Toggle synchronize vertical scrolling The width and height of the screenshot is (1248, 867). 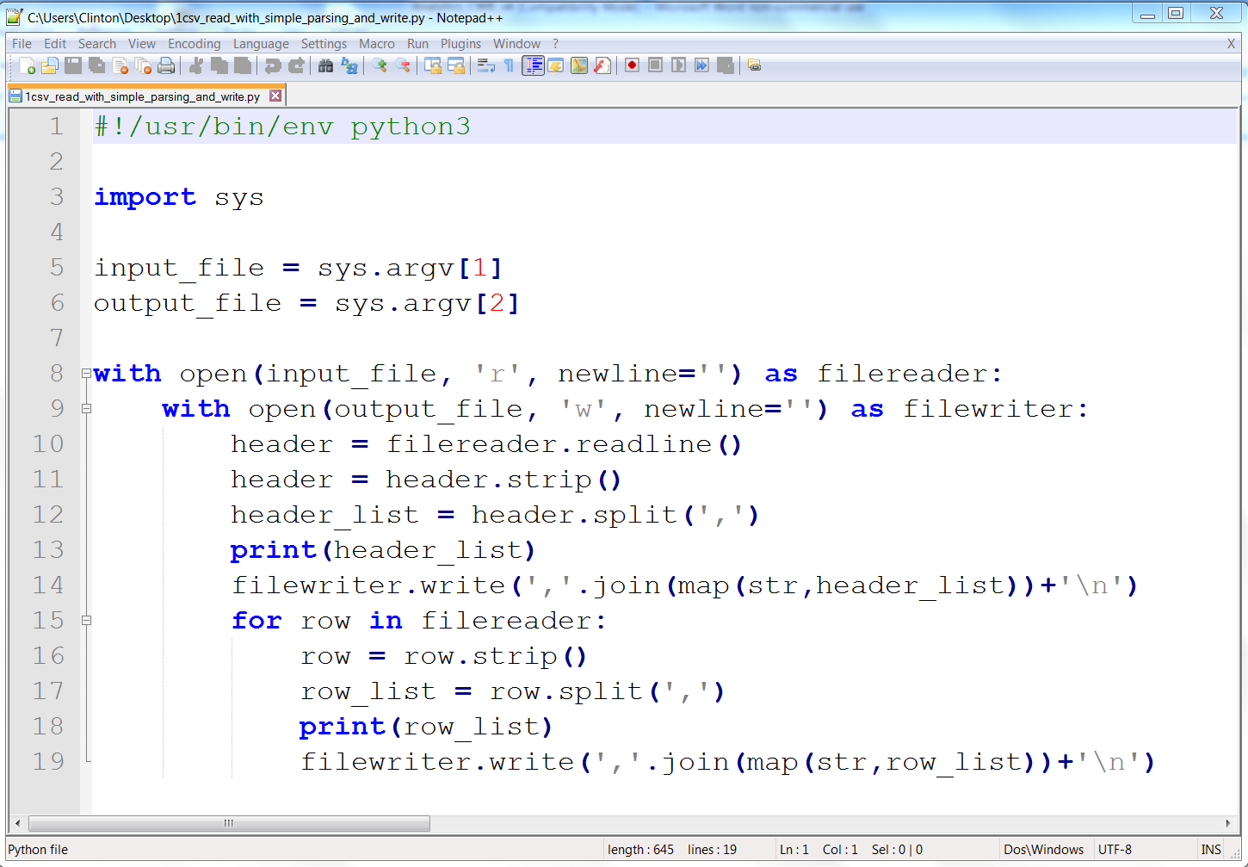(x=435, y=65)
